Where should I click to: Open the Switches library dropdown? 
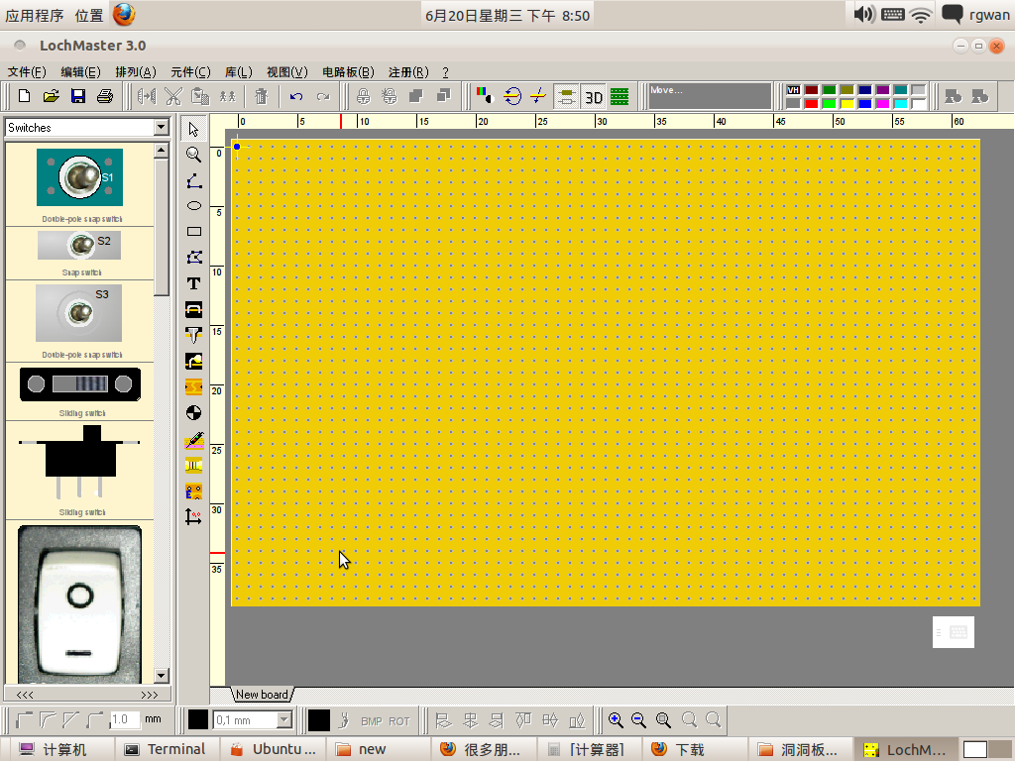162,128
